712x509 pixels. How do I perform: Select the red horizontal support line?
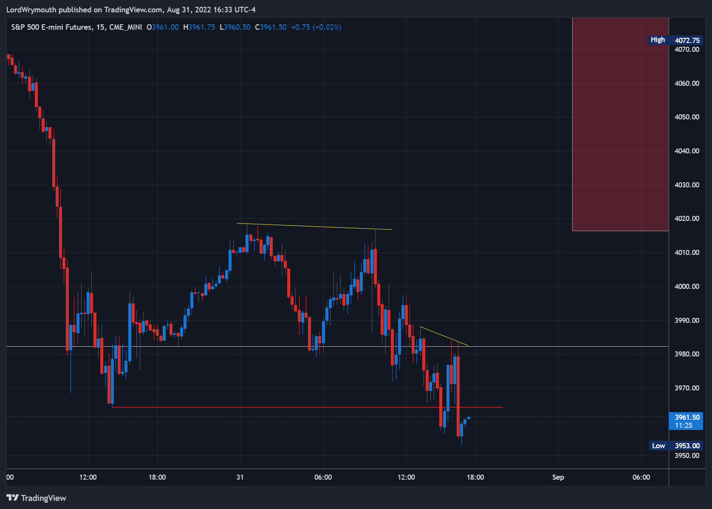click(308, 407)
